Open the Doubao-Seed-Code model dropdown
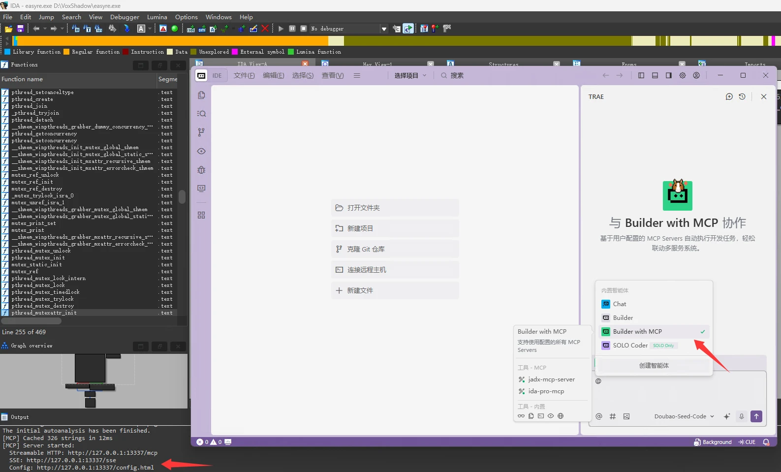 click(x=684, y=416)
